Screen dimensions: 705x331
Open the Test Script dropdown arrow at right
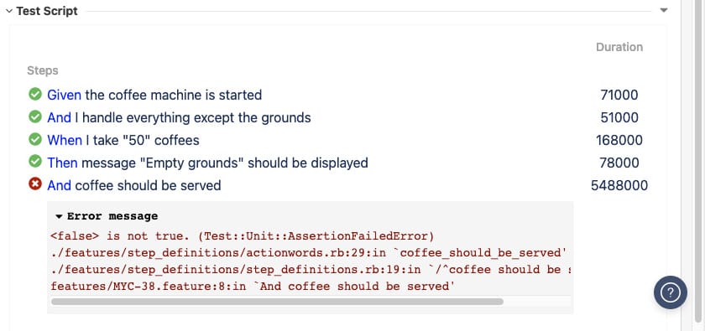(664, 10)
